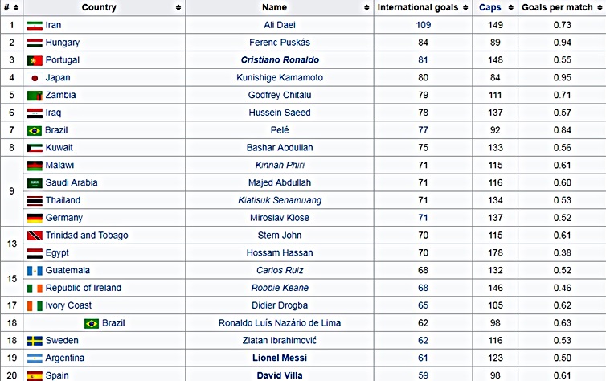
Task: Open Zlatan Ibrahimović's name link
Action: coord(280,341)
